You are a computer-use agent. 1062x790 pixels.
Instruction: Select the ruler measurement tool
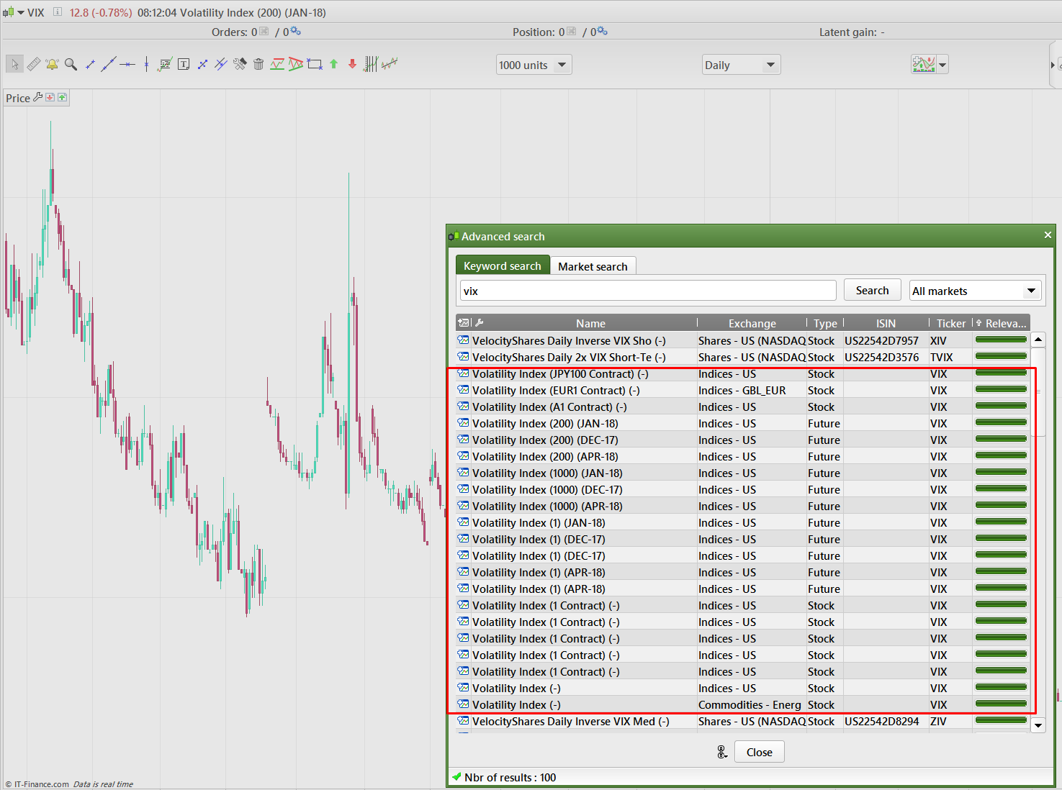point(34,64)
